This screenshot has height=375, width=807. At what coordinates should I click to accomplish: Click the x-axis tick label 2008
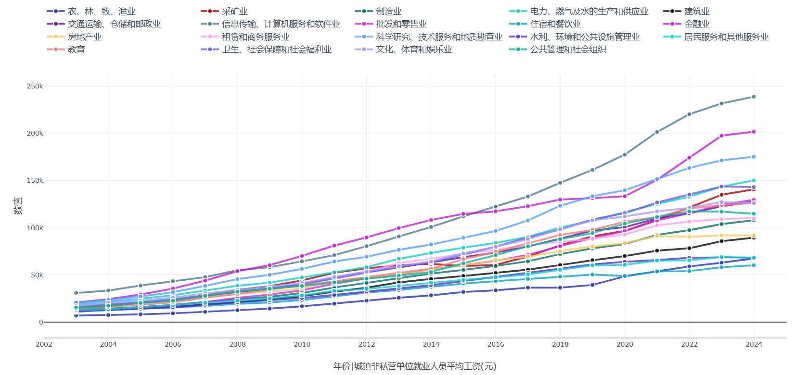pyautogui.click(x=237, y=344)
